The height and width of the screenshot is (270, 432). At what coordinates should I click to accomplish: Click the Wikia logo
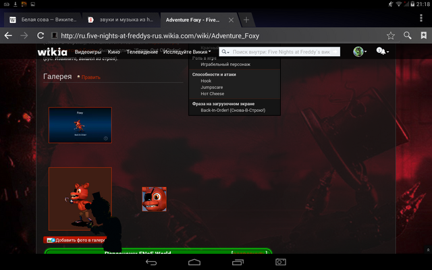53,52
